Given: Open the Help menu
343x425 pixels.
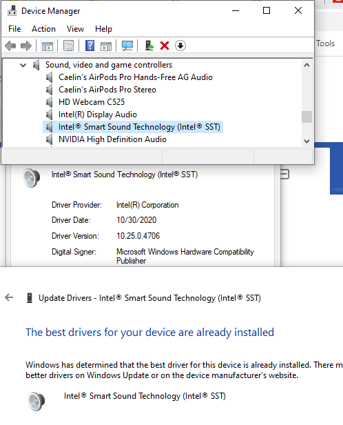Looking at the screenshot, I should 103,29.
